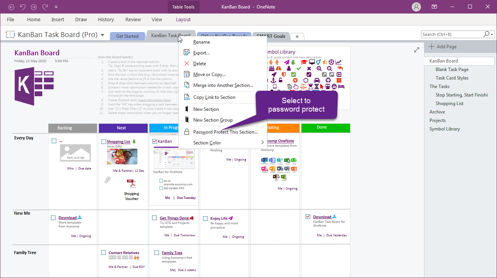Click the paperclip attachment icon
Image resolution: width=497 pixels, height=278 pixels.
[x=108, y=180]
